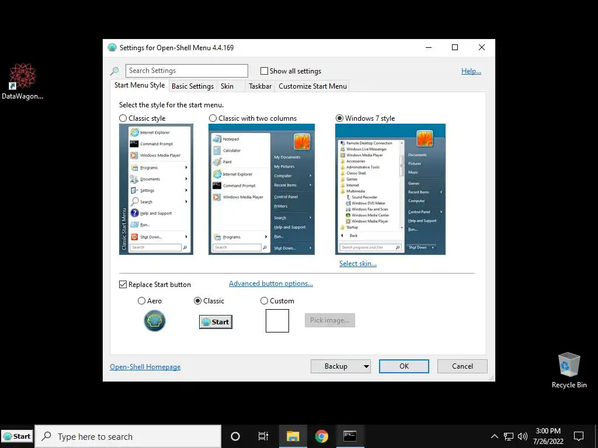598x448 pixels.
Task: Click the network tray icon
Action: tap(509, 436)
